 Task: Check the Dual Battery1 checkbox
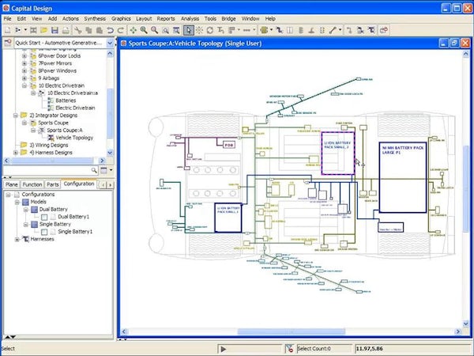tap(44, 216)
